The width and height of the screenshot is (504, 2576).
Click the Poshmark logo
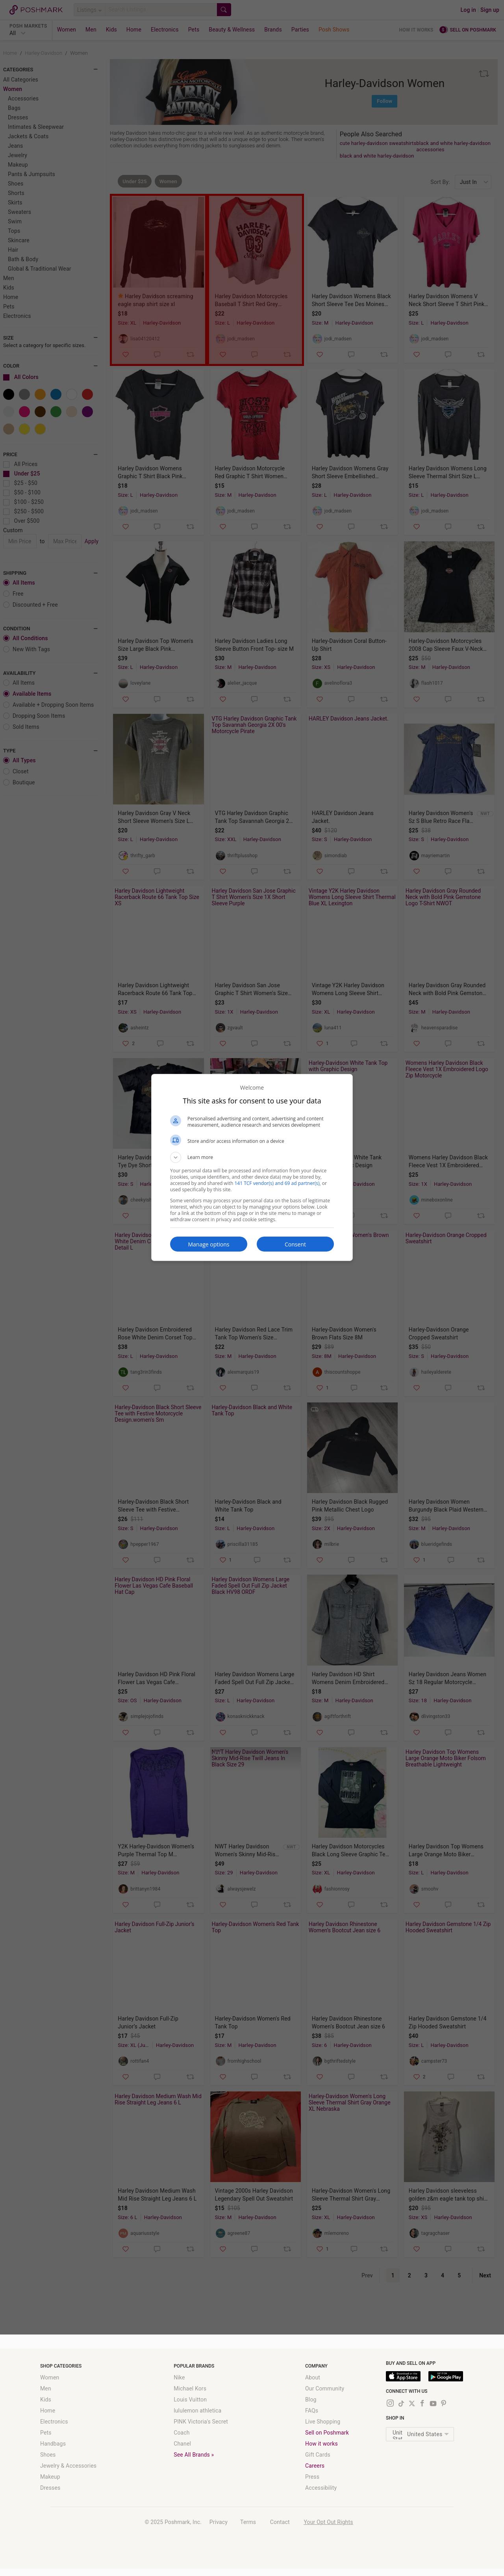(35, 9)
